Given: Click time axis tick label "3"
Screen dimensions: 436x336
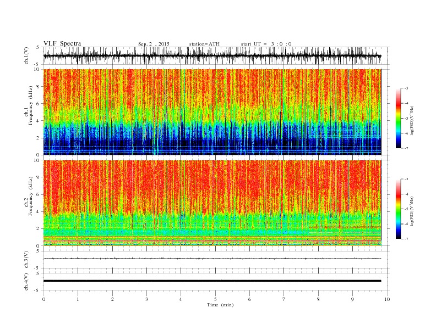Looking at the screenshot, I should pyautogui.click(x=146, y=299).
